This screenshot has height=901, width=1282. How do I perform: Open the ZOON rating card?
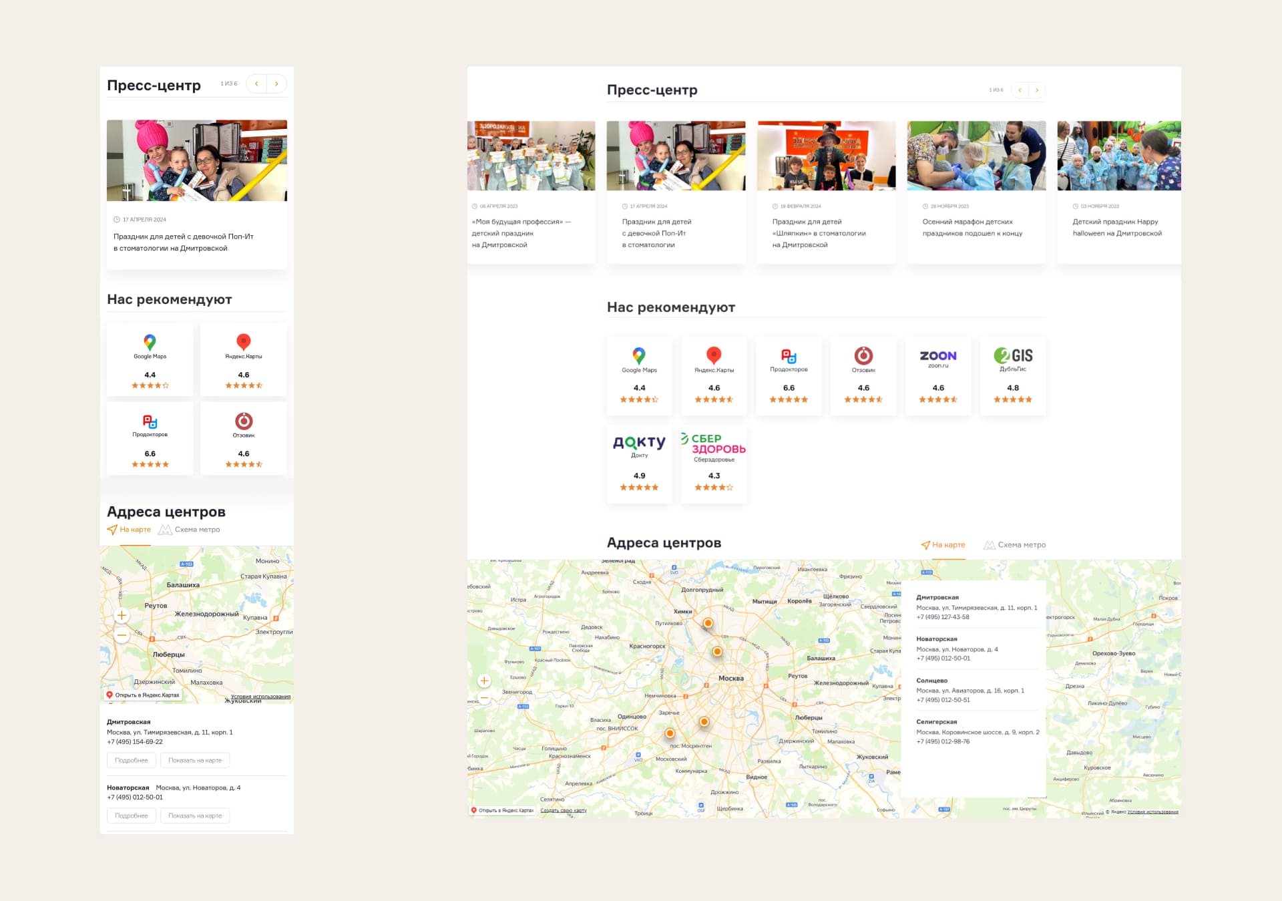[x=937, y=376]
